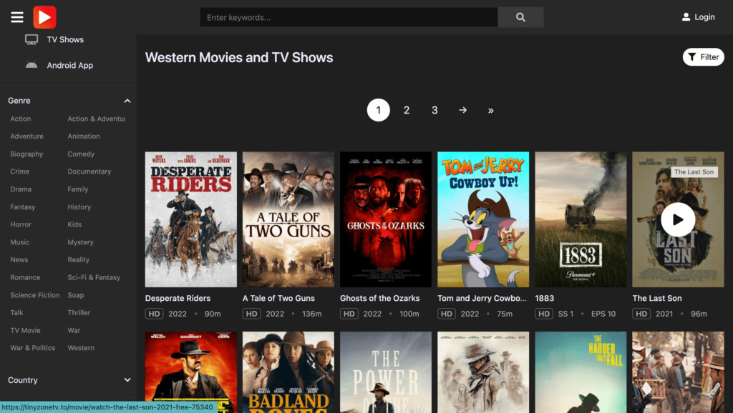The width and height of the screenshot is (733, 413).
Task: Select the Action genre
Action: (21, 119)
